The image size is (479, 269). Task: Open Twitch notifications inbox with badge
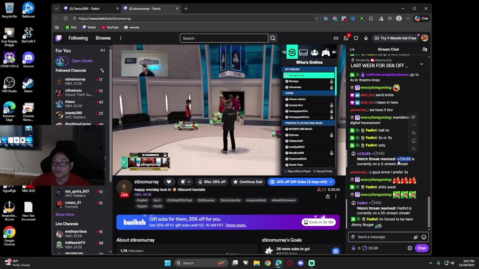(346, 38)
